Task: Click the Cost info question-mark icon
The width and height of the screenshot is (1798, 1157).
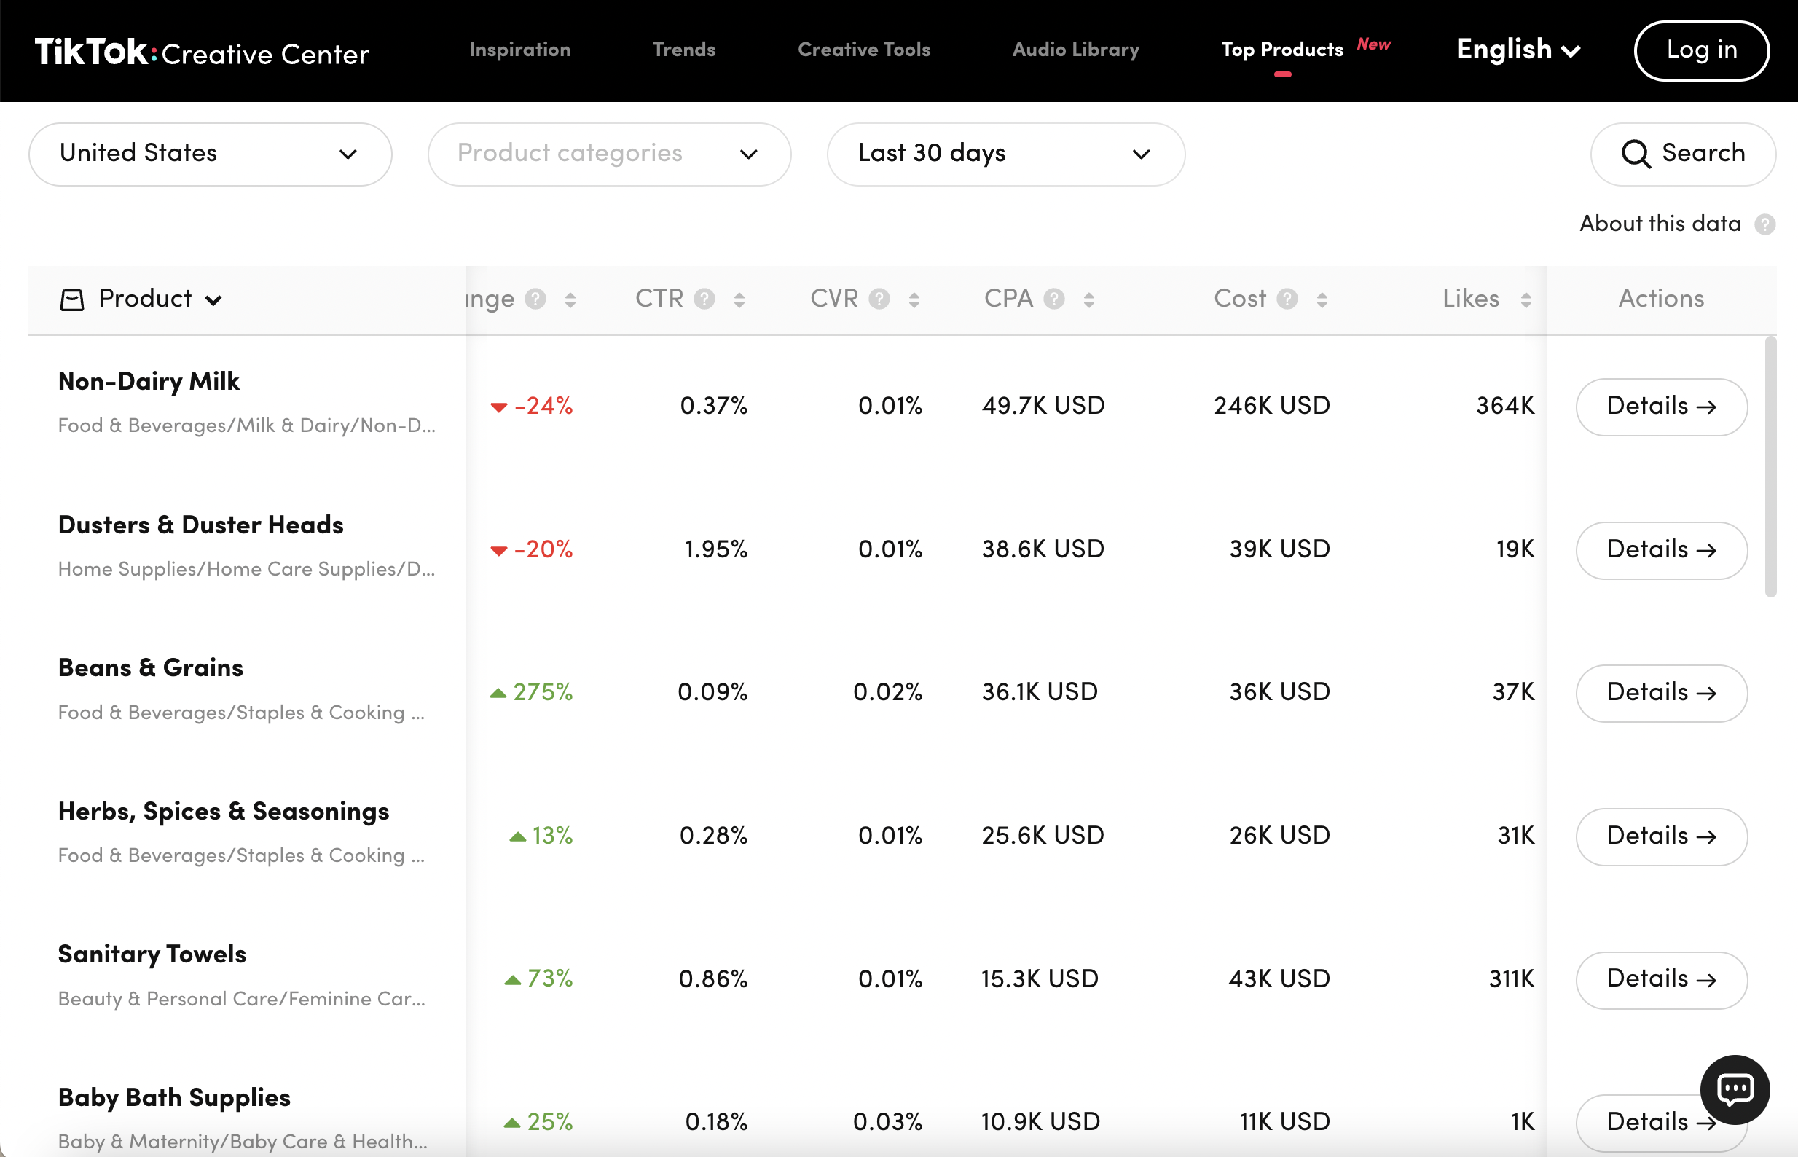Action: coord(1287,299)
